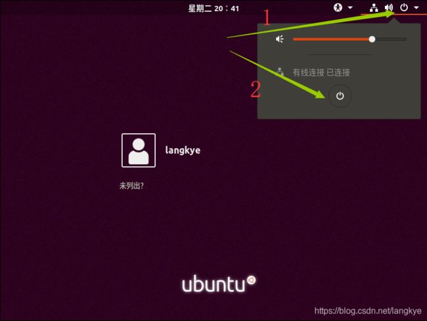Click the wired network icon in top bar
This screenshot has height=321, width=427.
pyautogui.click(x=374, y=8)
